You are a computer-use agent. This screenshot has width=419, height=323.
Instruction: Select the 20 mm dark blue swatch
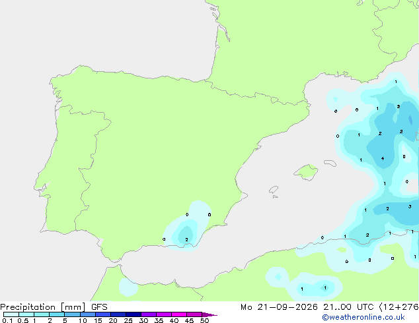click(118, 314)
